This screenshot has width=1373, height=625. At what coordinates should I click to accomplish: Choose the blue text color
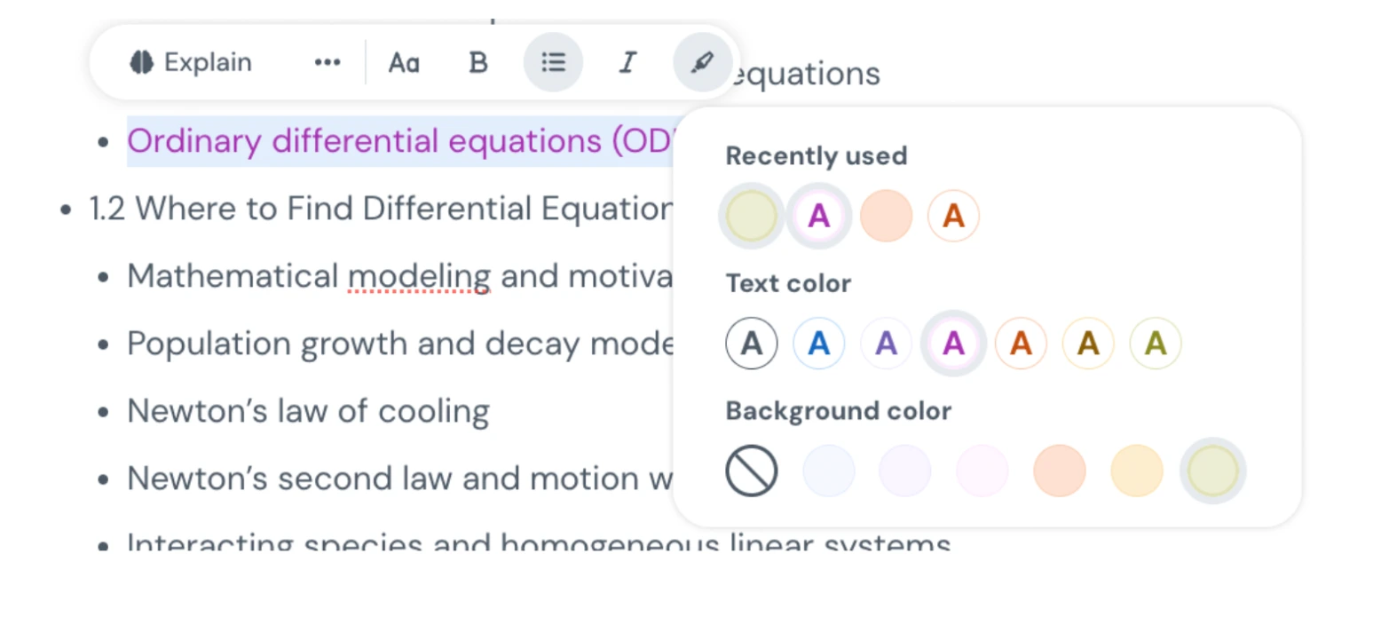click(818, 344)
